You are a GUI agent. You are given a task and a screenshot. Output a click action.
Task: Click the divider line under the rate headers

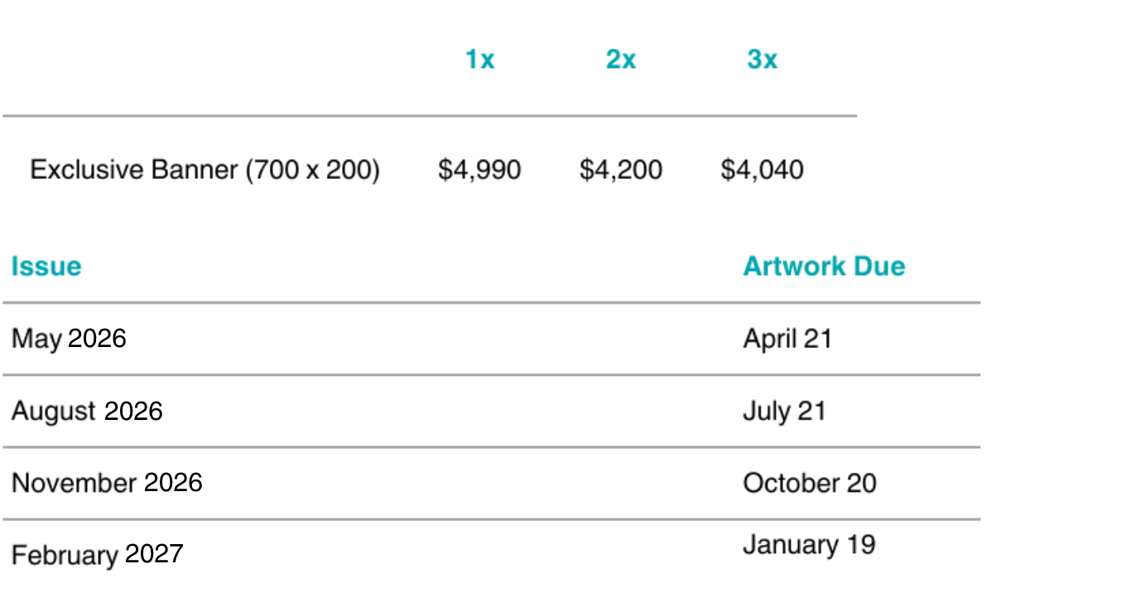click(x=429, y=116)
